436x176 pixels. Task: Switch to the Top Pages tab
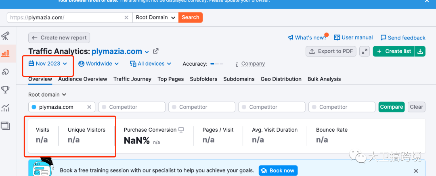[x=171, y=79]
